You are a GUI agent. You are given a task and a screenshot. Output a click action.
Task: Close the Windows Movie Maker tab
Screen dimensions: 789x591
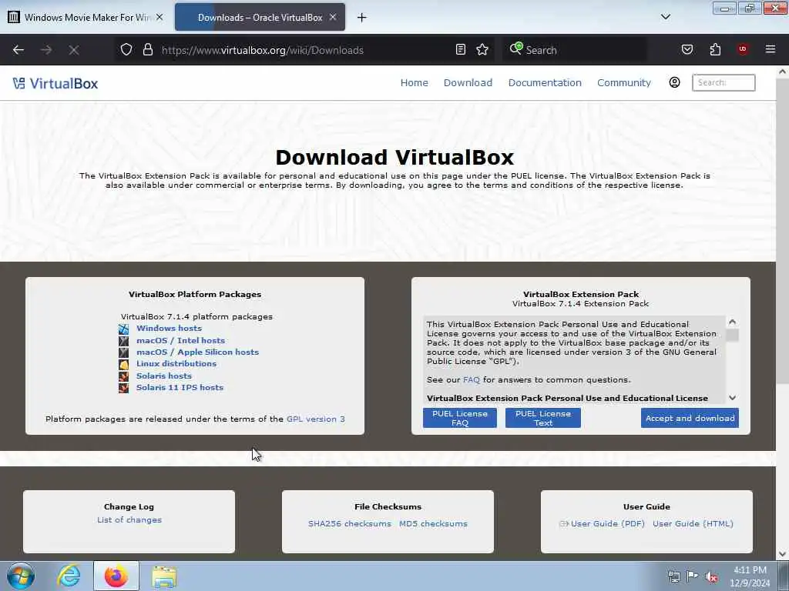(159, 17)
